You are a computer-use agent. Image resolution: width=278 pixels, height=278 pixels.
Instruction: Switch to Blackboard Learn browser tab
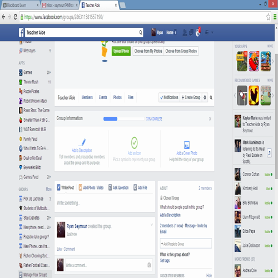click(20, 5)
